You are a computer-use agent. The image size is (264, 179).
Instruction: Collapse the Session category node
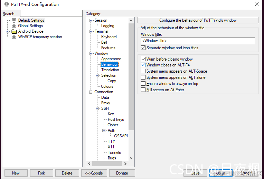click(x=91, y=20)
